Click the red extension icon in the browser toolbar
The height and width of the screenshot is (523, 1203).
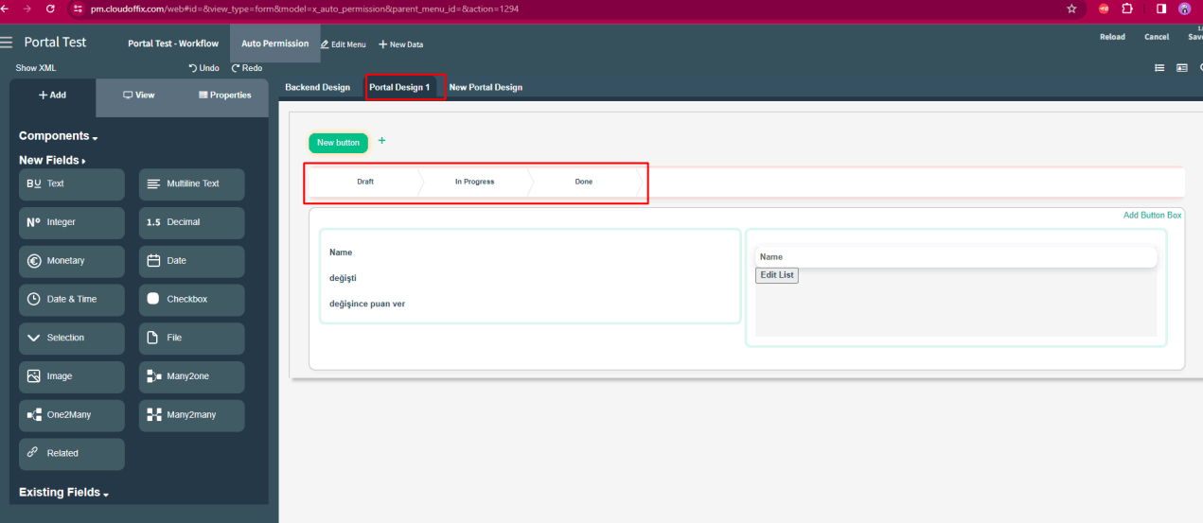point(1104,9)
